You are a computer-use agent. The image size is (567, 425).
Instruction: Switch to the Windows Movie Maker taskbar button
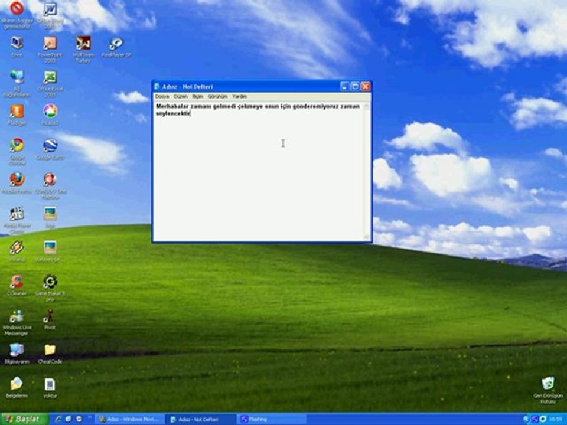[129, 419]
